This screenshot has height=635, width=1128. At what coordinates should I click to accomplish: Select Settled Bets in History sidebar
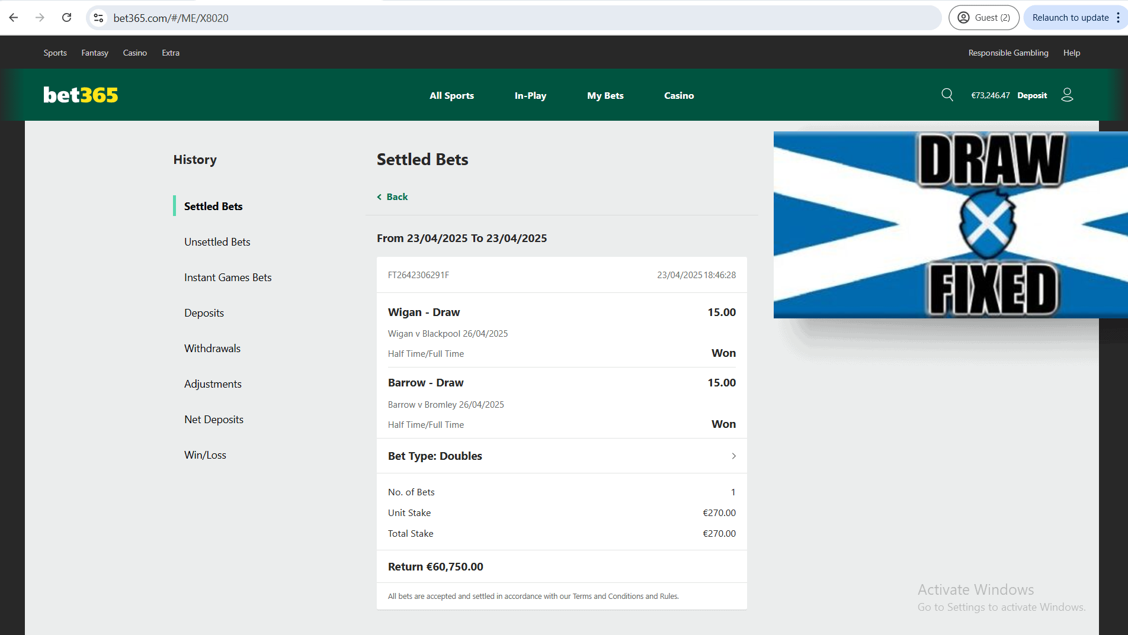(x=213, y=206)
